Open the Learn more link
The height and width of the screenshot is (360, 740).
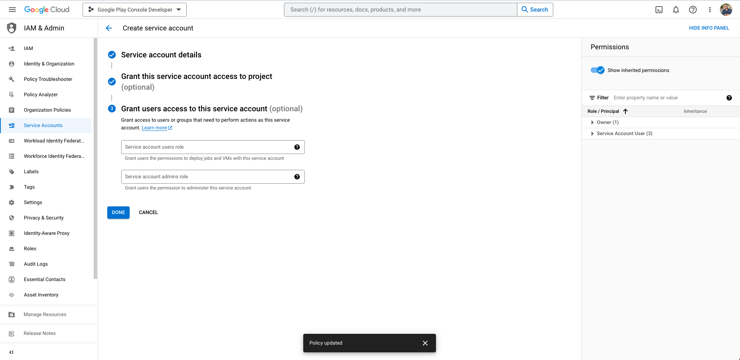pyautogui.click(x=157, y=128)
